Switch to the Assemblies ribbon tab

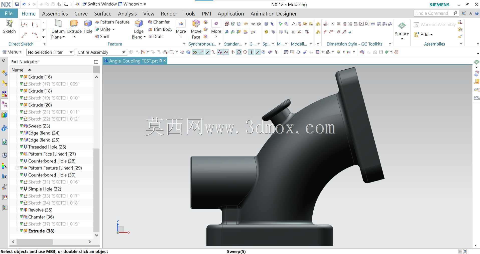pyautogui.click(x=55, y=13)
